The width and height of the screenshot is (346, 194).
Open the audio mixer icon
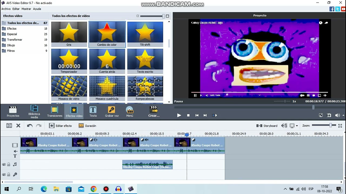pyautogui.click(x=284, y=126)
